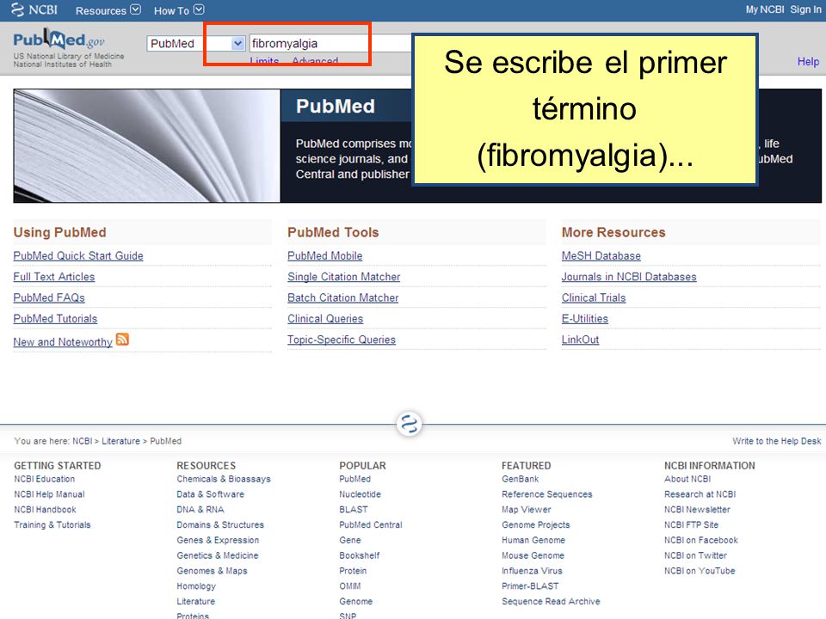826x619 pixels.
Task: Open My NCBI
Action: click(764, 9)
